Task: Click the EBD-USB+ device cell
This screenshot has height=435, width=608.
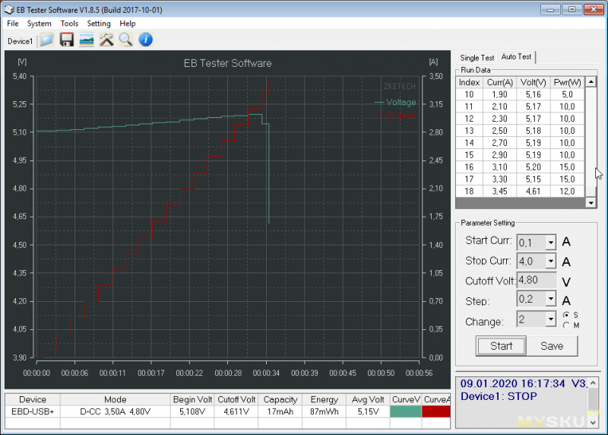Action: point(33,411)
